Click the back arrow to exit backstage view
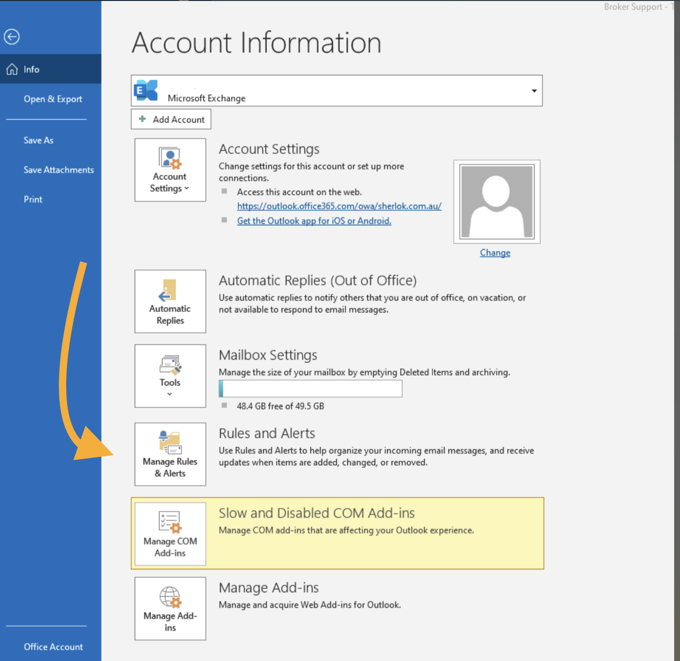The image size is (680, 661). [x=12, y=37]
